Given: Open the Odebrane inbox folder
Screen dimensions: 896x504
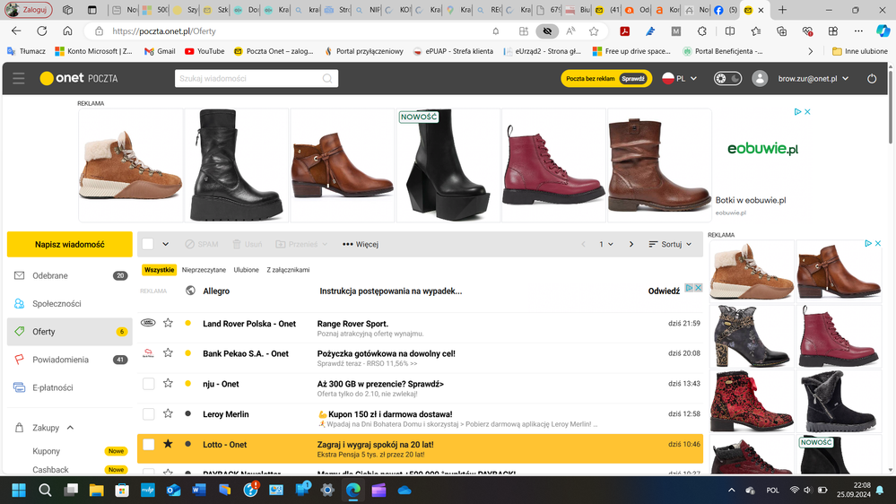Looking at the screenshot, I should click(50, 276).
